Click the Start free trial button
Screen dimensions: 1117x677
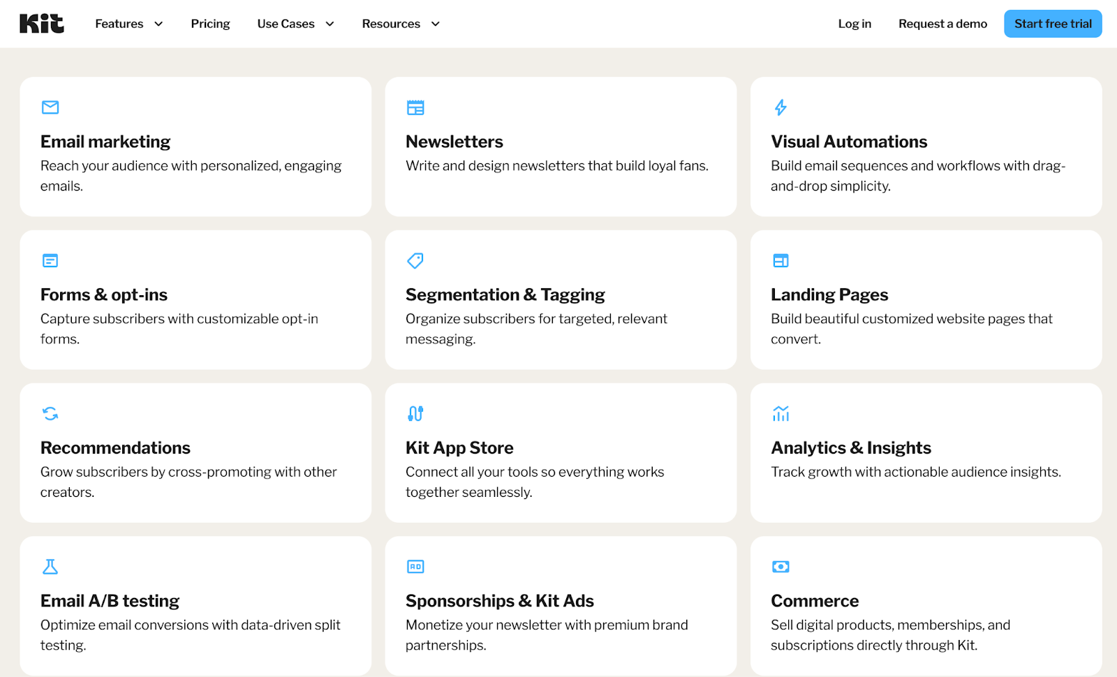[x=1053, y=24]
